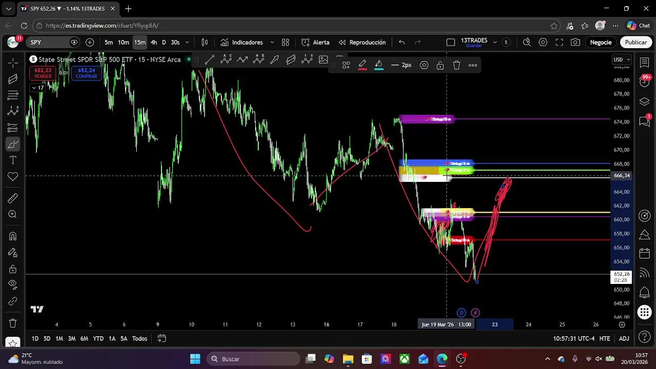Screen dimensions: 656x369
Task: Open the Indicadores dialog
Action: tap(242, 43)
